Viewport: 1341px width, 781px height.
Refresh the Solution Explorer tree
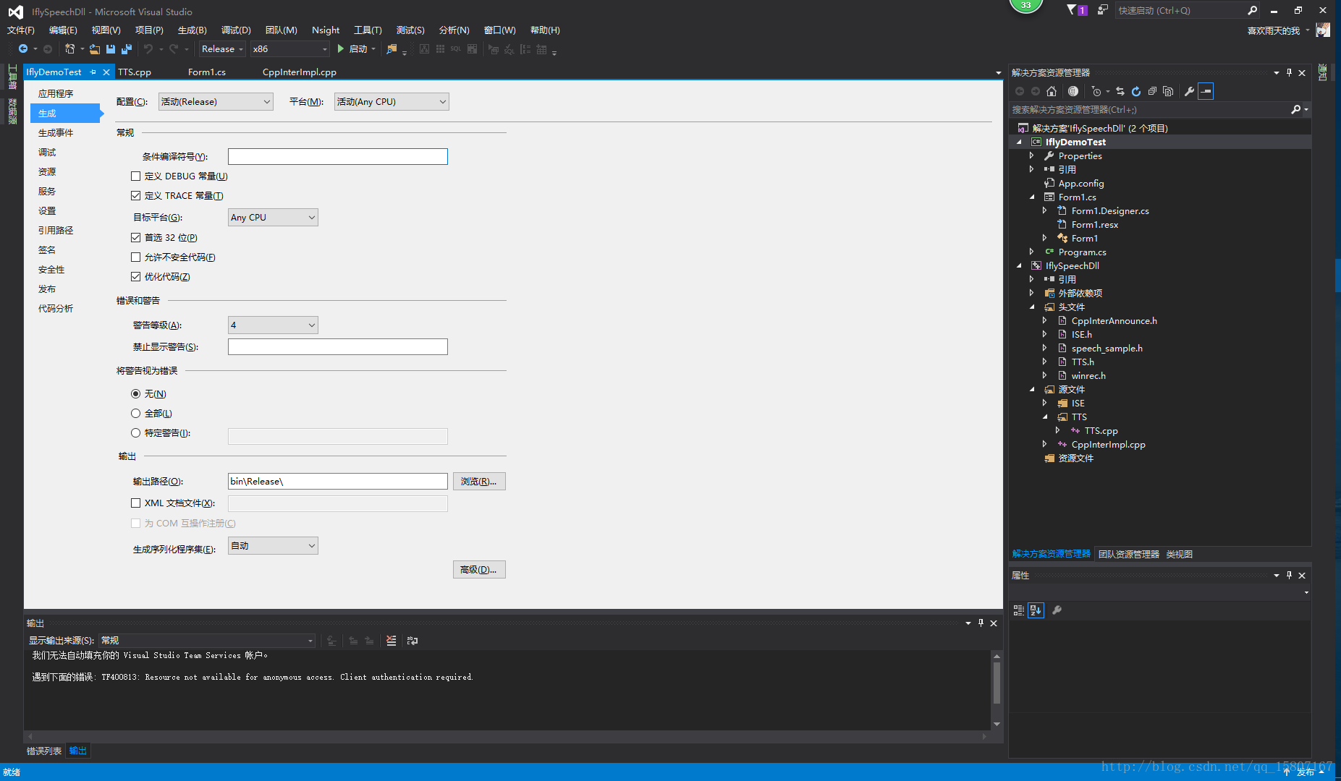coord(1136,91)
